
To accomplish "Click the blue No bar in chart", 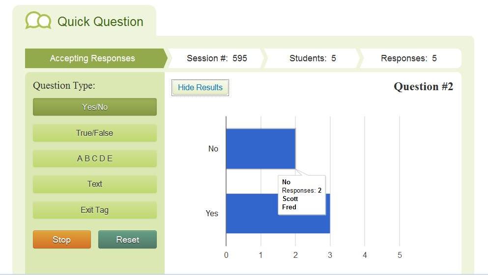I will tap(260, 149).
